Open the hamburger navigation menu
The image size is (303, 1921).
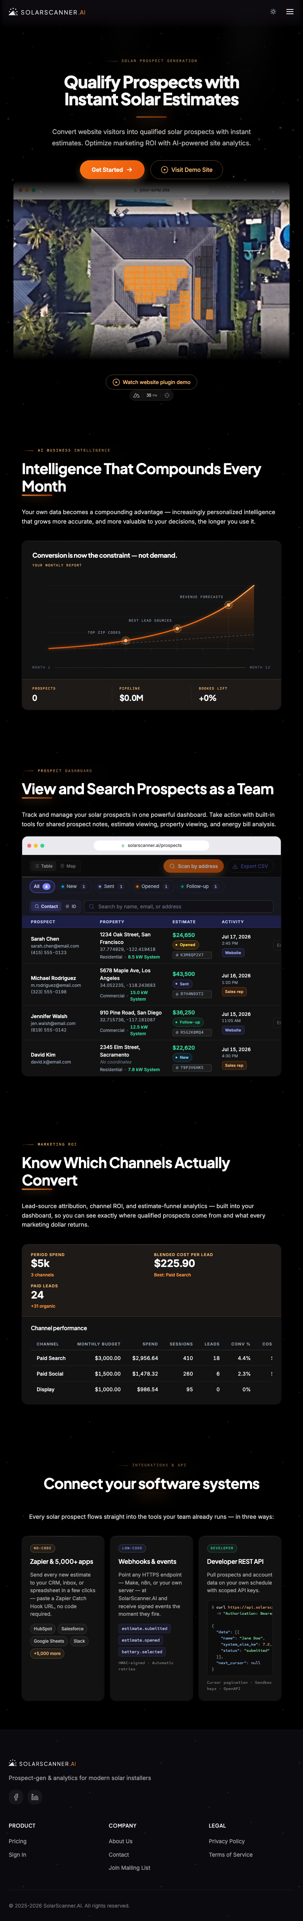point(290,12)
